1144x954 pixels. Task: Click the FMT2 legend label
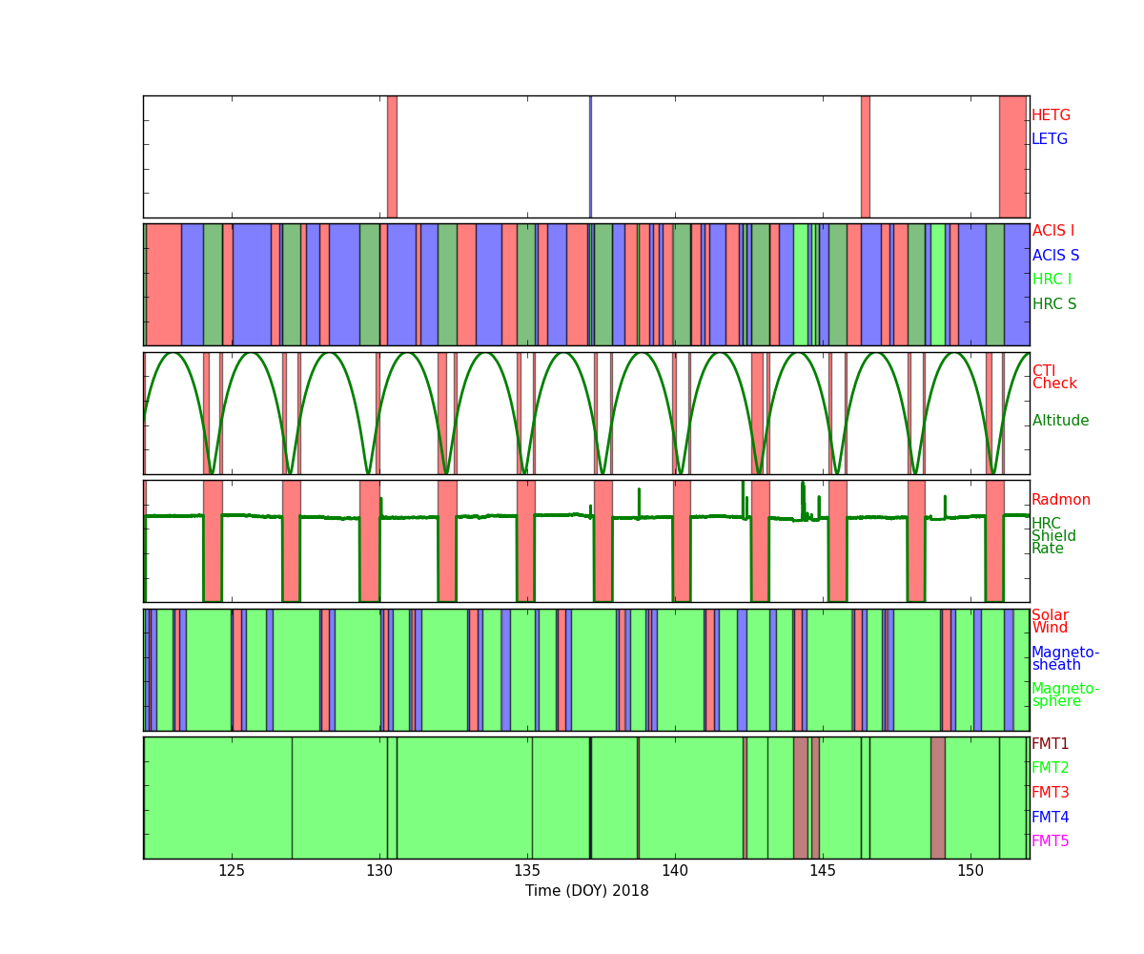tap(1050, 768)
